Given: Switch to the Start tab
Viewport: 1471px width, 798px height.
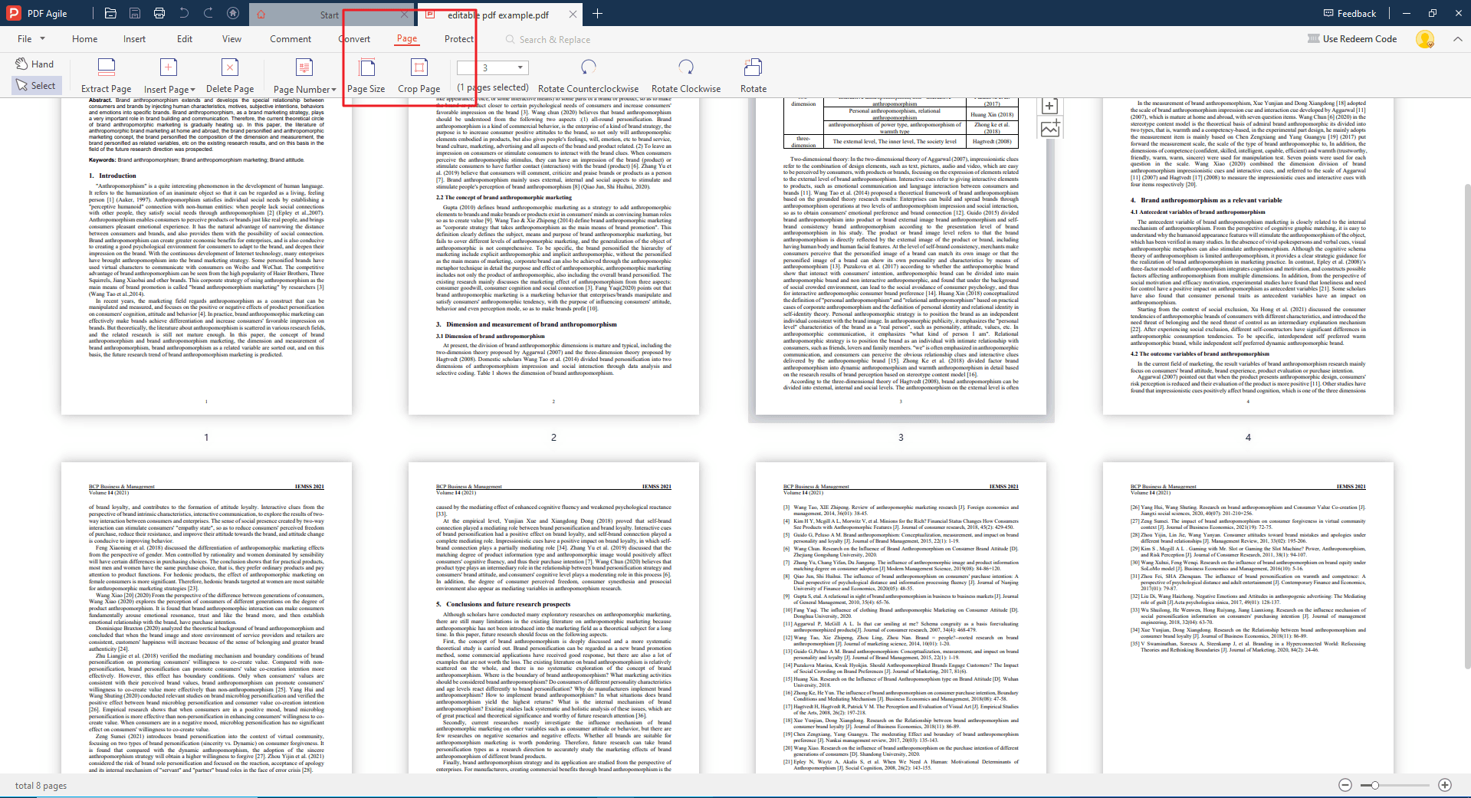Looking at the screenshot, I should pyautogui.click(x=330, y=15).
